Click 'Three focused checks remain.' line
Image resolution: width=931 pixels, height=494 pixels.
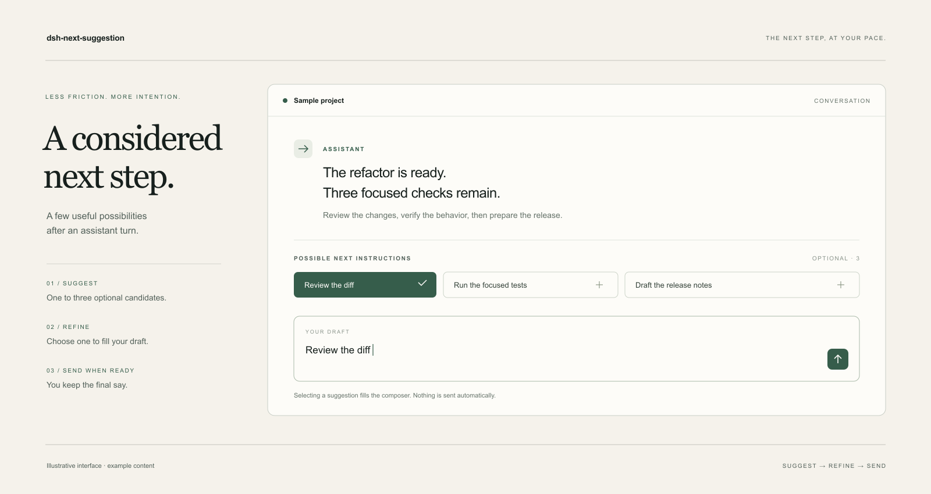point(411,193)
